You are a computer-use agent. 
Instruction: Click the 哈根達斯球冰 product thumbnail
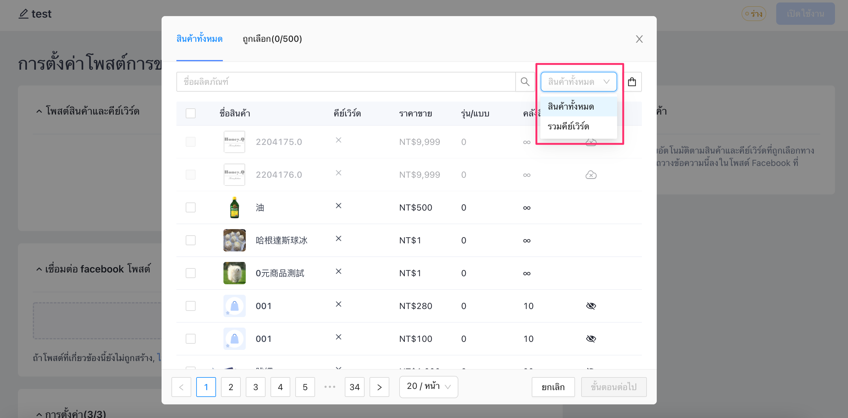pos(234,240)
